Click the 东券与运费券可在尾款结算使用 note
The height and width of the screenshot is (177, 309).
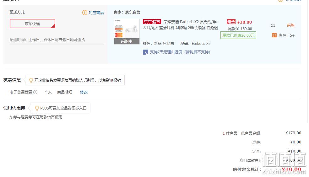pos(36,117)
